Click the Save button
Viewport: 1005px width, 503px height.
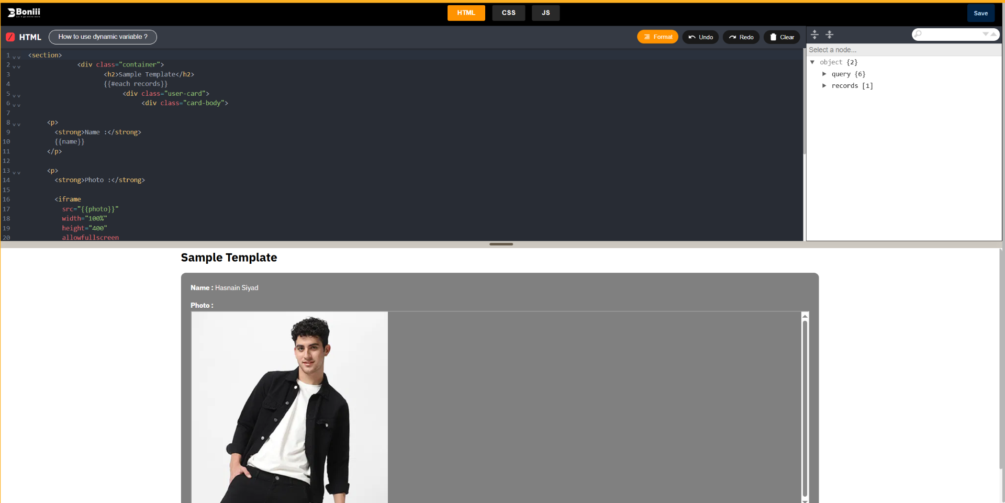(x=980, y=13)
